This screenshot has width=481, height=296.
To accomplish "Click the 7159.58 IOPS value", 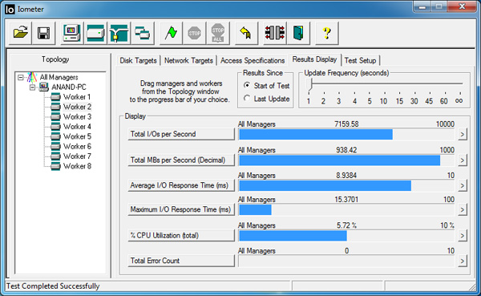I will (x=346, y=124).
